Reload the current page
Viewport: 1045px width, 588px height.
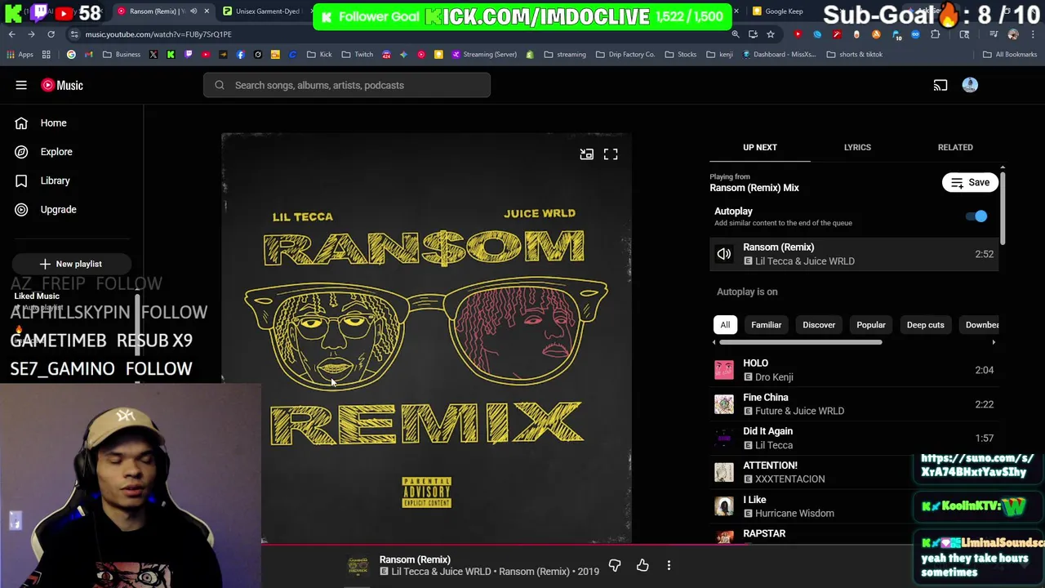pyautogui.click(x=51, y=34)
